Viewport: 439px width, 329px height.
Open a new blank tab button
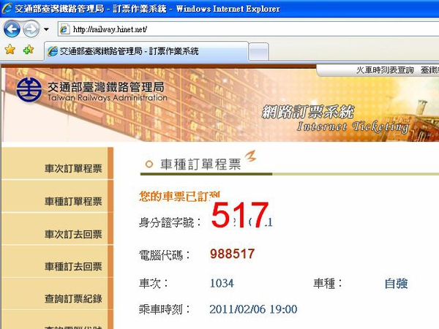pos(258,51)
